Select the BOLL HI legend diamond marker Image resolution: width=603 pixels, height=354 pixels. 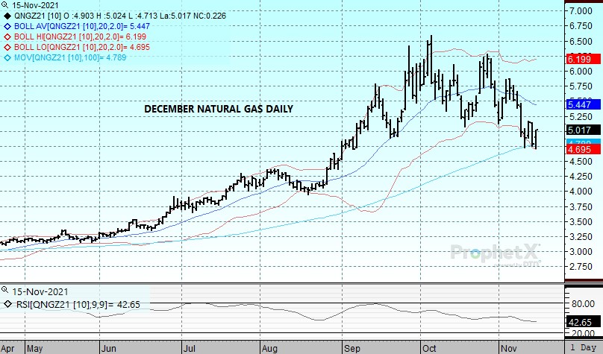7,36
